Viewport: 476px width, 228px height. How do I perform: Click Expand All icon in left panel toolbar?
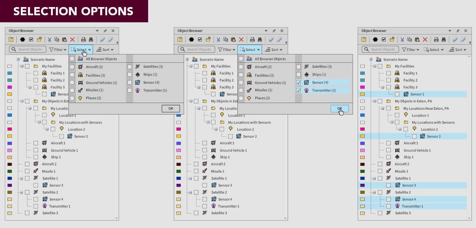(x=102, y=39)
